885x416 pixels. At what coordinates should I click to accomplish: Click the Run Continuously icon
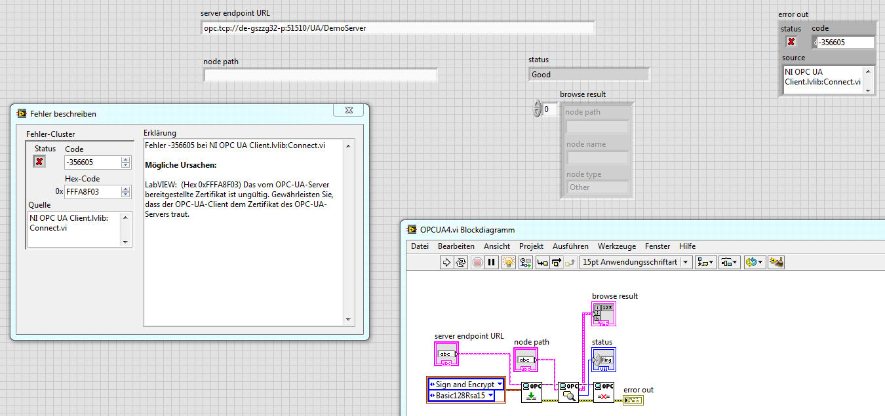coord(461,262)
